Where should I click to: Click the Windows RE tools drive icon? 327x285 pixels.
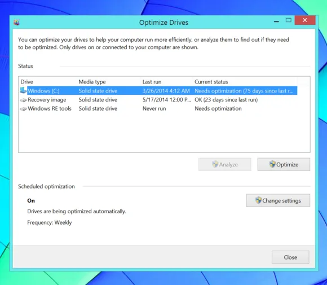coord(23,109)
